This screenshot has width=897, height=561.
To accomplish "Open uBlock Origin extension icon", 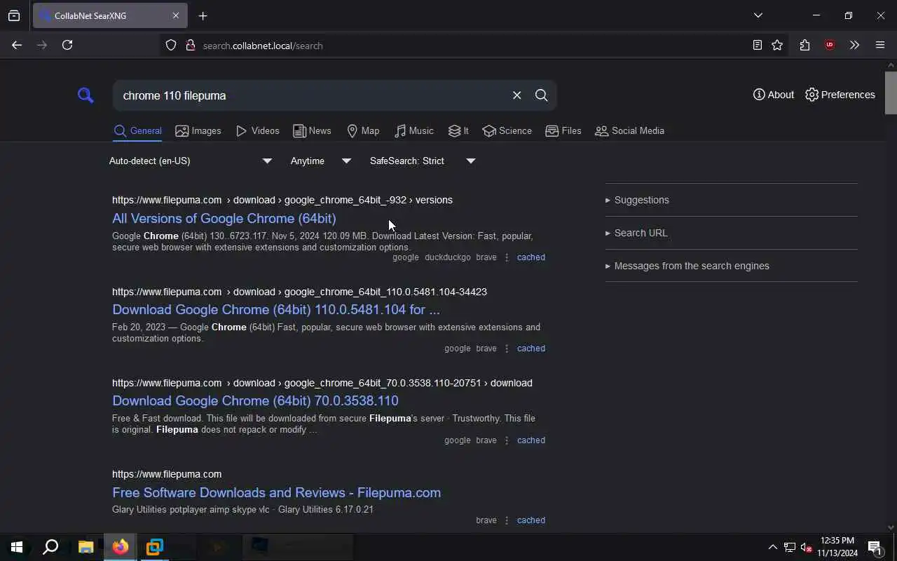I will 830,45.
